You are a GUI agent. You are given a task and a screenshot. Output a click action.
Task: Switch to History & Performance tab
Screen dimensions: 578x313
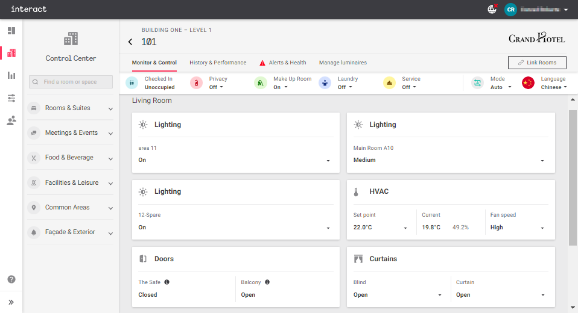218,63
